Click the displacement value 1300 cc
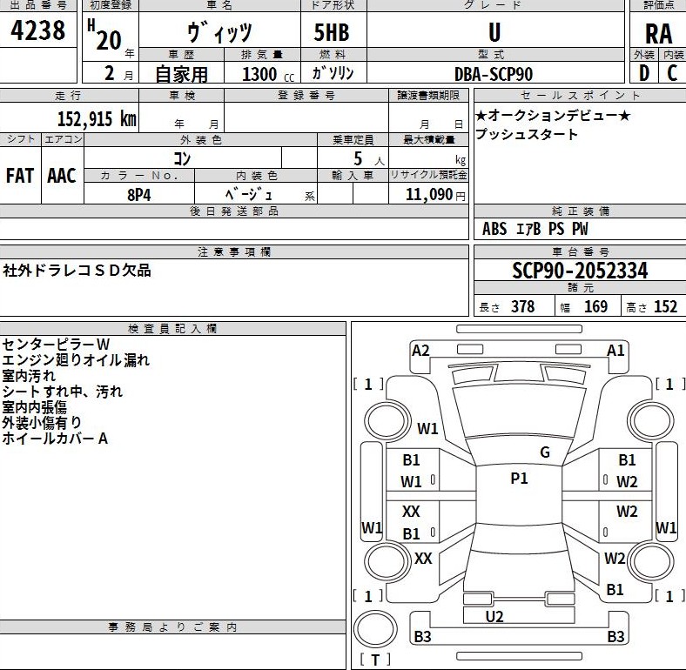Image resolution: width=686 pixels, height=670 pixels. (x=268, y=74)
